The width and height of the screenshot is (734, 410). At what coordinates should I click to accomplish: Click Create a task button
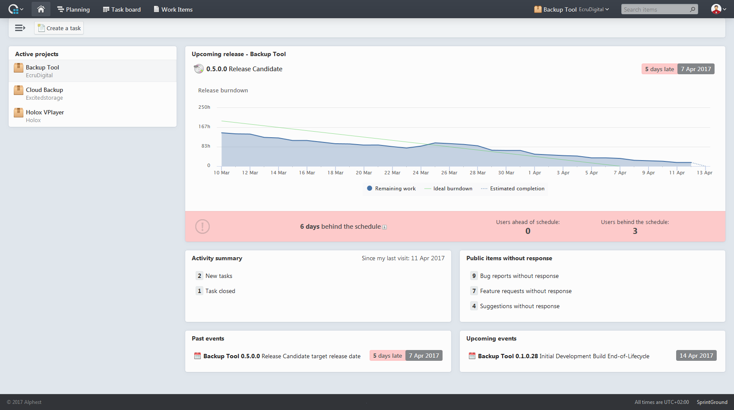(59, 28)
